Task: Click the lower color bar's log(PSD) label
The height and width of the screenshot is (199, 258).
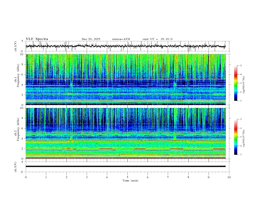Action: [244, 138]
